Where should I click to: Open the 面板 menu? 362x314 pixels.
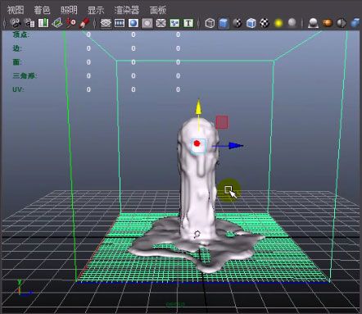(x=158, y=10)
